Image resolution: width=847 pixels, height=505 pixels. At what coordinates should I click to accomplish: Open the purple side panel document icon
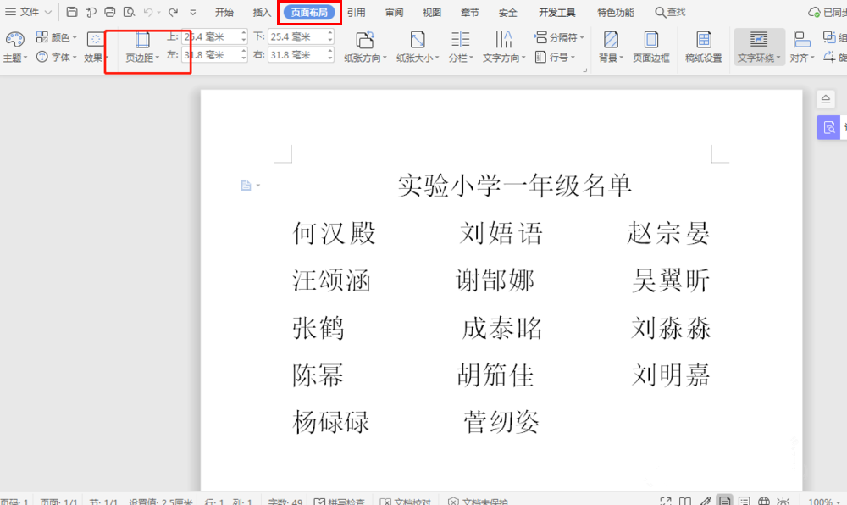(828, 127)
